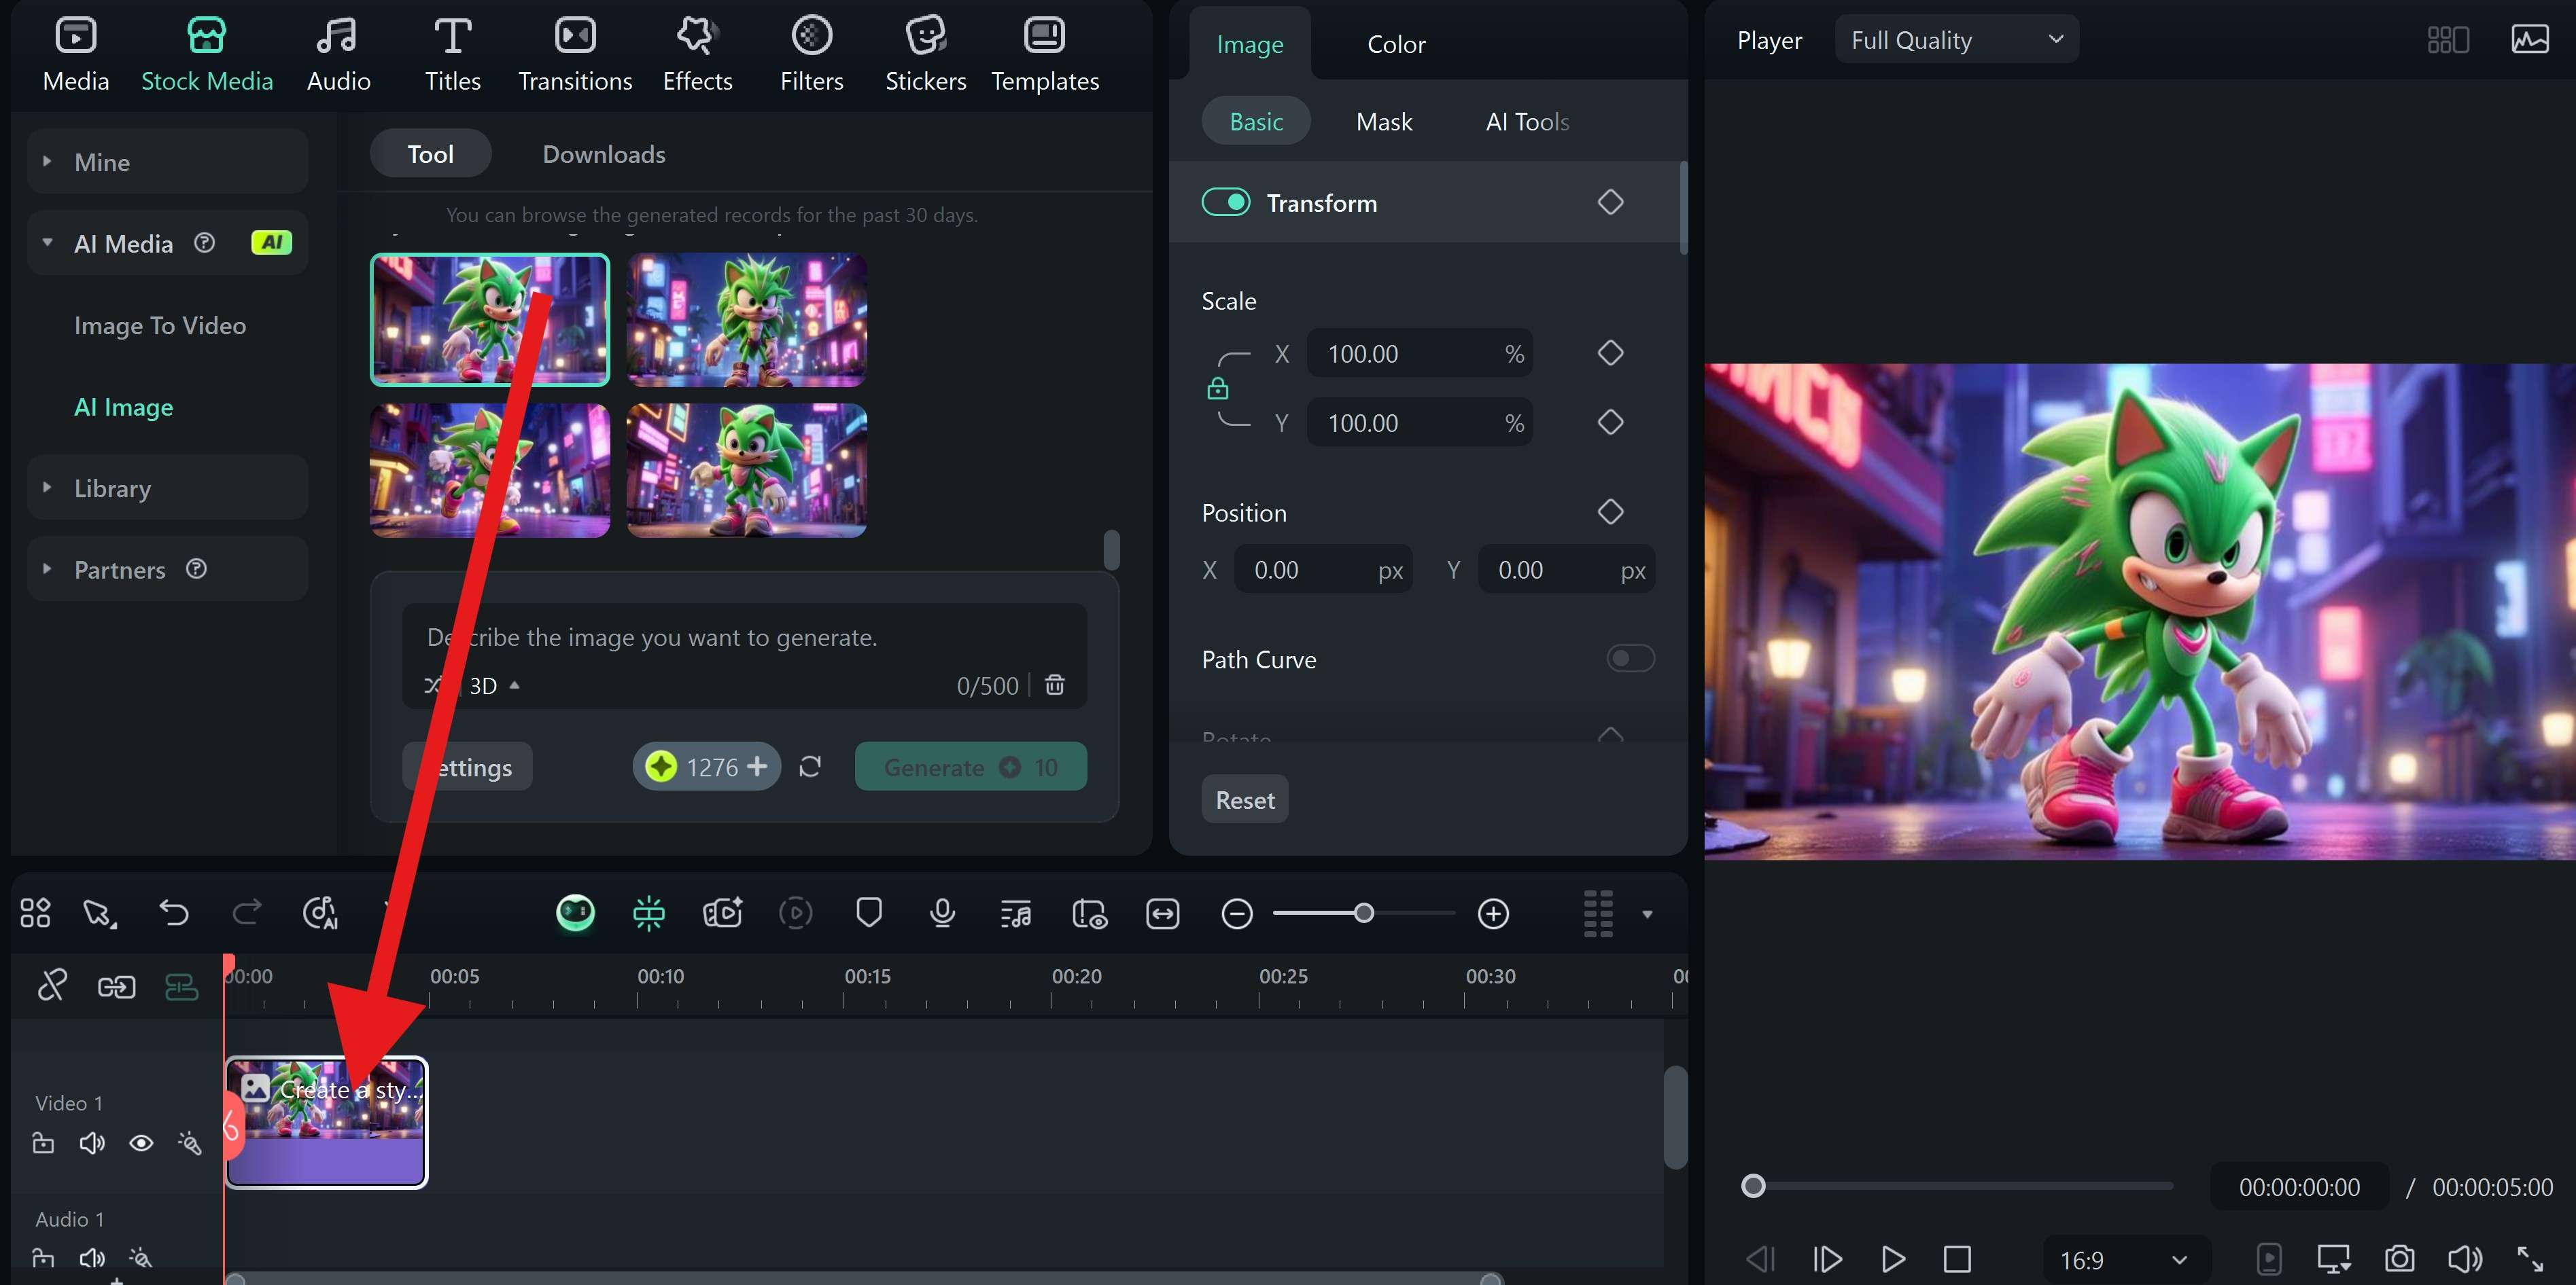Screen dimensions: 2576x1285
Task: Add Scale X keyframe diamond
Action: tap(1610, 352)
